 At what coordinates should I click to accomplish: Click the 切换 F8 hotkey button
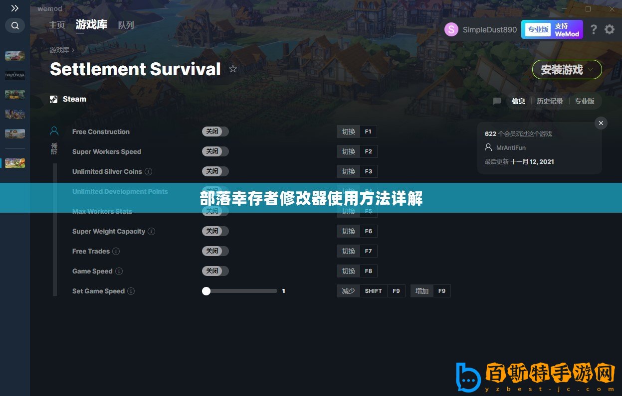point(357,271)
